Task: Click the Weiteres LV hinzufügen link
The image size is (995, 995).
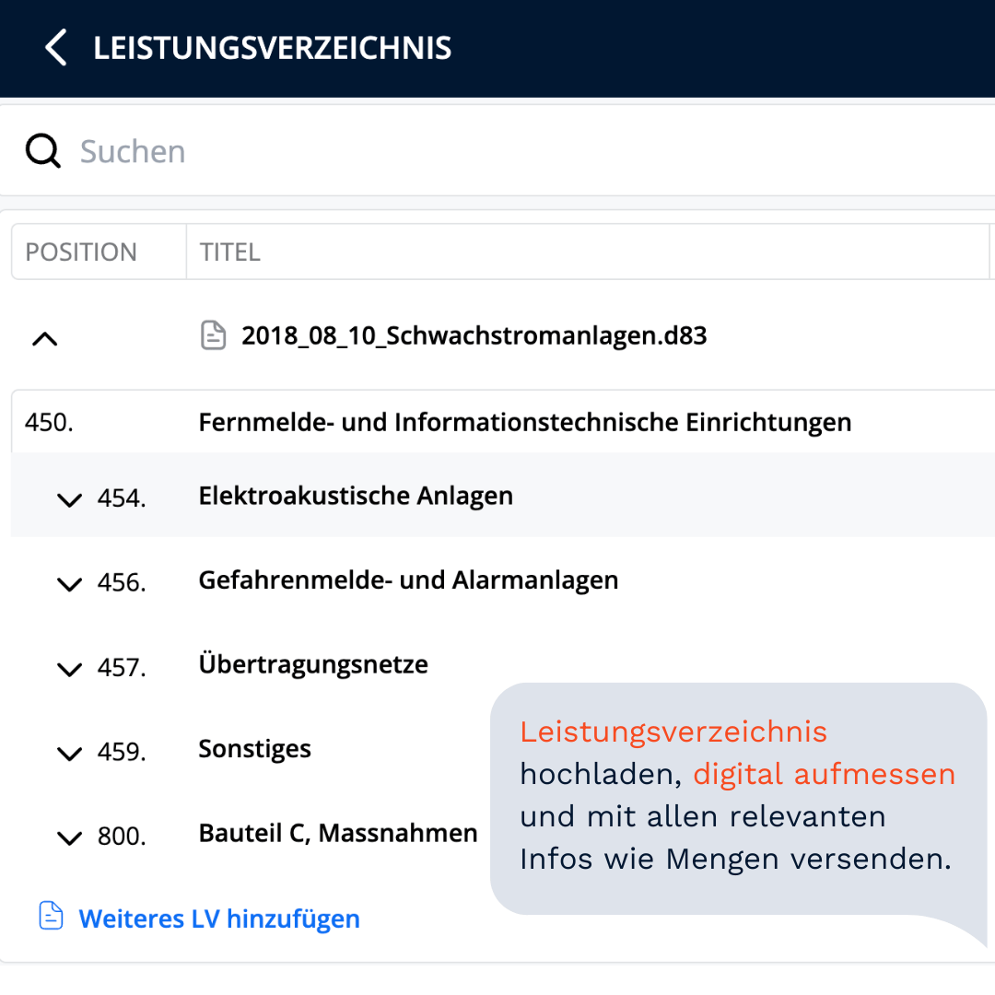Action: click(x=218, y=918)
